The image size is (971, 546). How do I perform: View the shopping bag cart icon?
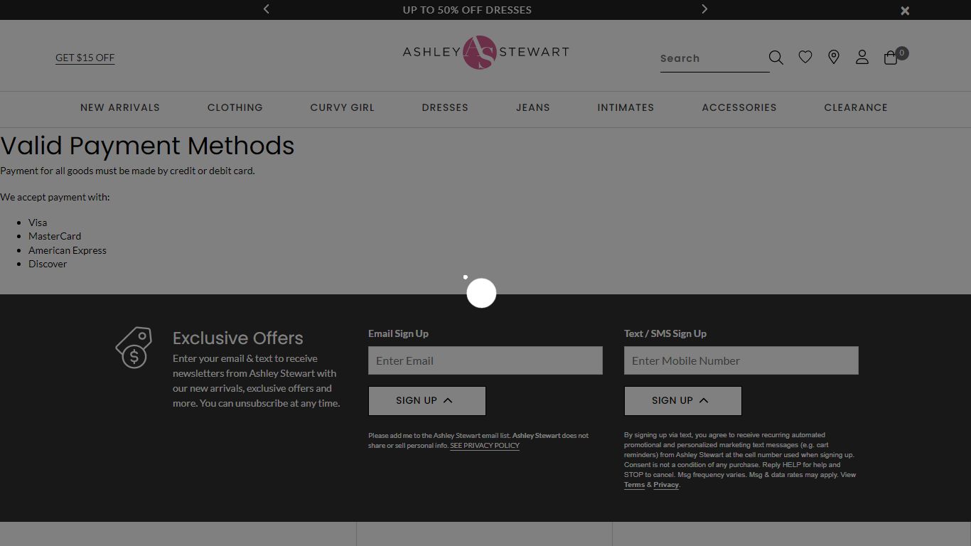tap(890, 57)
